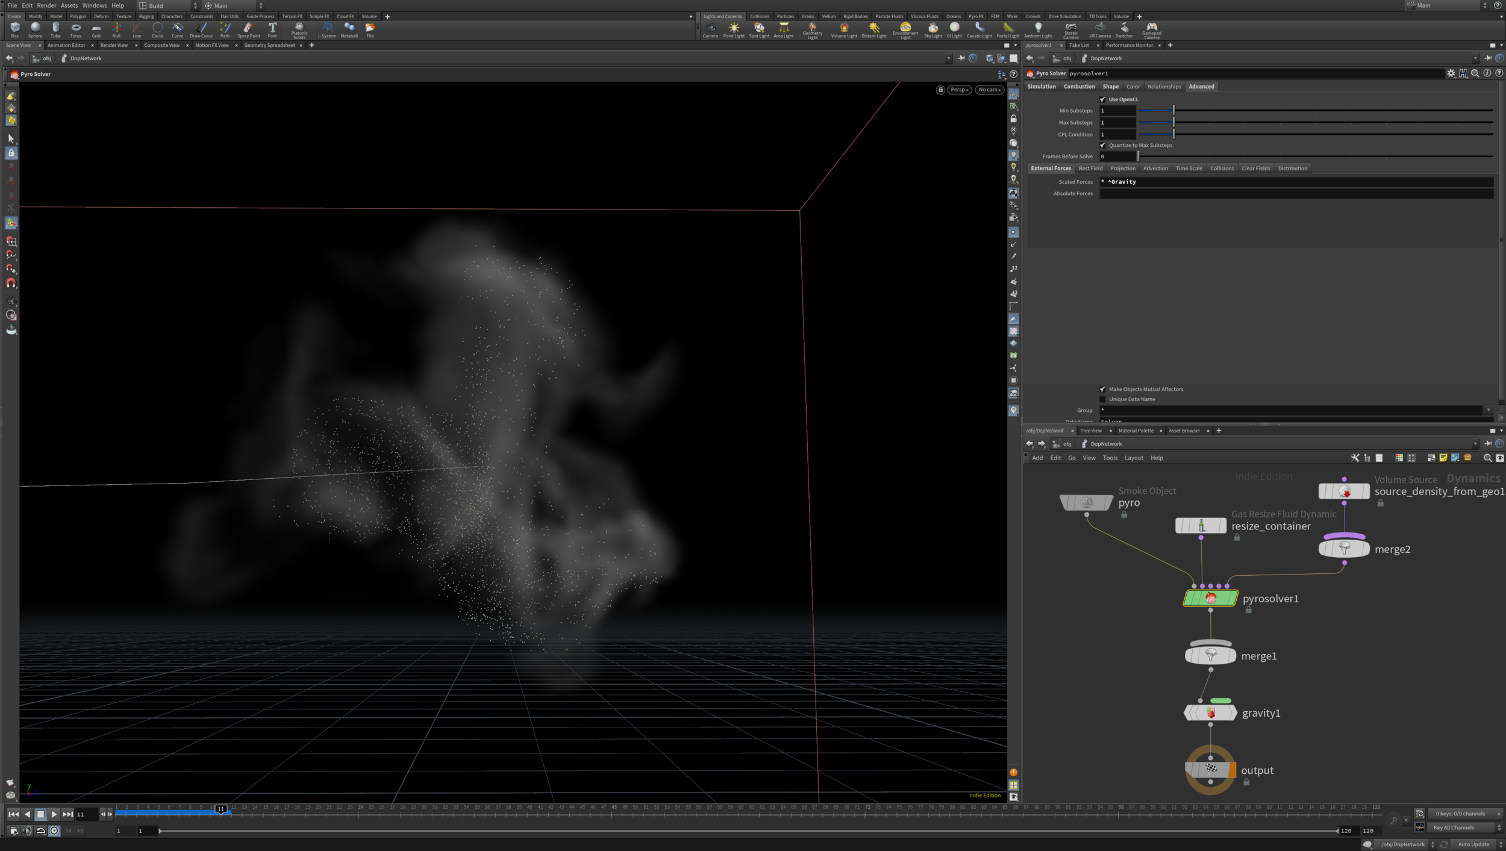The image size is (1506, 851).
Task: Disable the Use OpenCL checkbox
Action: point(1102,99)
